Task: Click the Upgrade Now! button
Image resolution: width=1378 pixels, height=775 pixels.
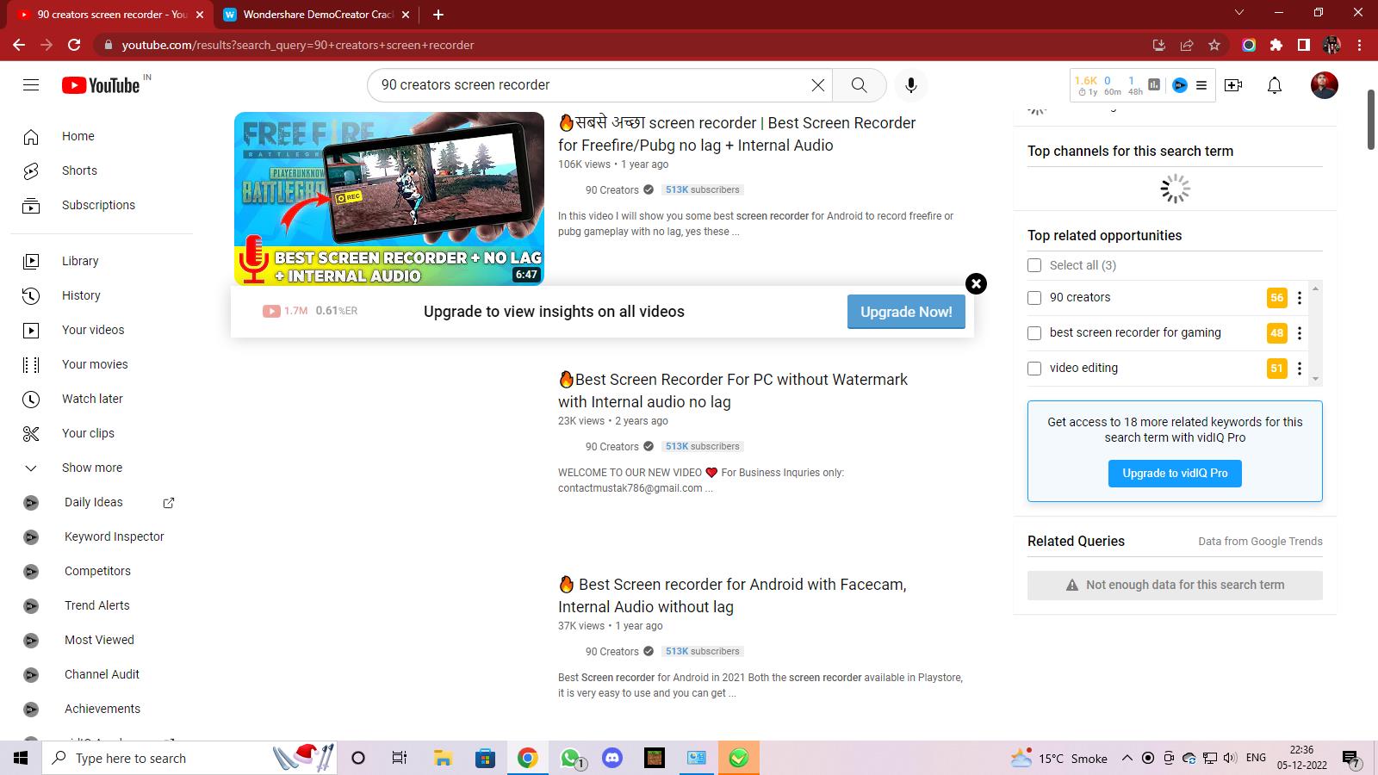Action: click(906, 312)
